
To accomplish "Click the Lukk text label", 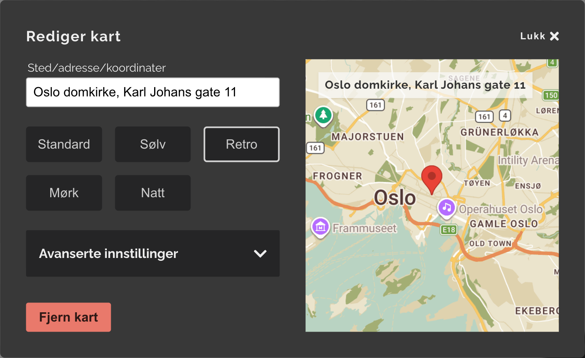I will [533, 36].
